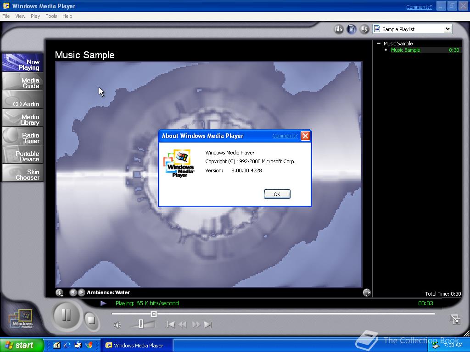470x352 pixels.
Task: Click the version 8.00.00.4228 text
Action: 246,170
